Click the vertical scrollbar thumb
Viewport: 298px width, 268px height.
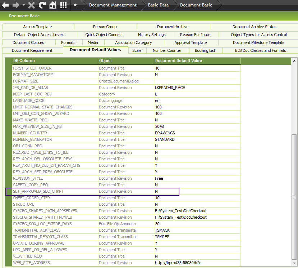(x=294, y=197)
